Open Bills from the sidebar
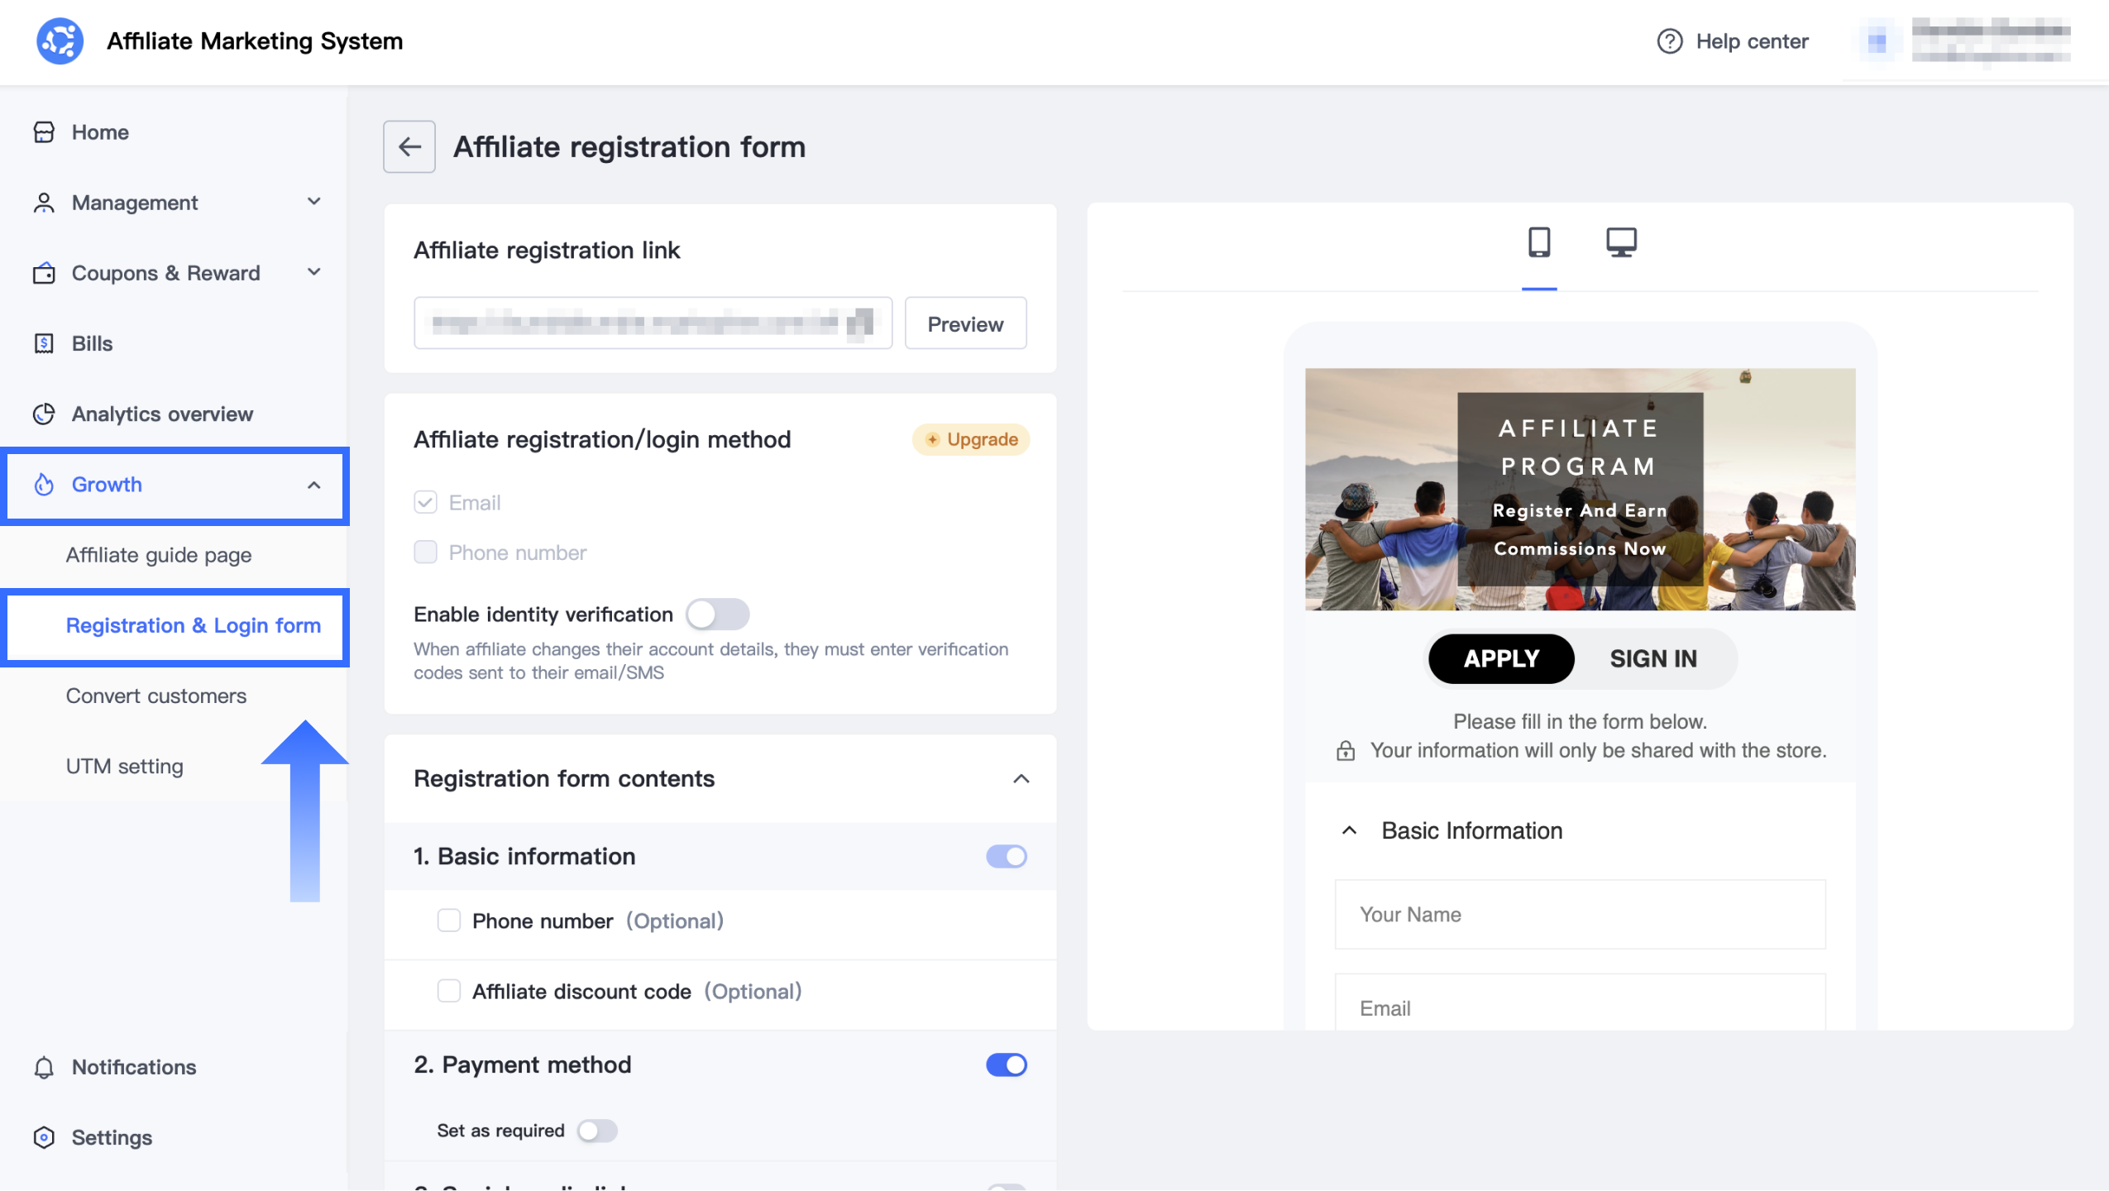 click(x=92, y=343)
